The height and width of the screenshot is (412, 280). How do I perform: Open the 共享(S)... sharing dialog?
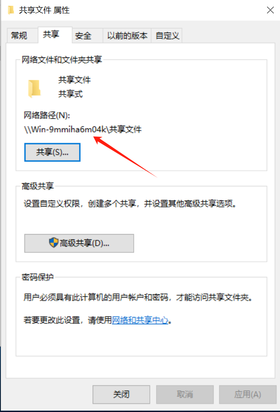pyautogui.click(x=52, y=152)
